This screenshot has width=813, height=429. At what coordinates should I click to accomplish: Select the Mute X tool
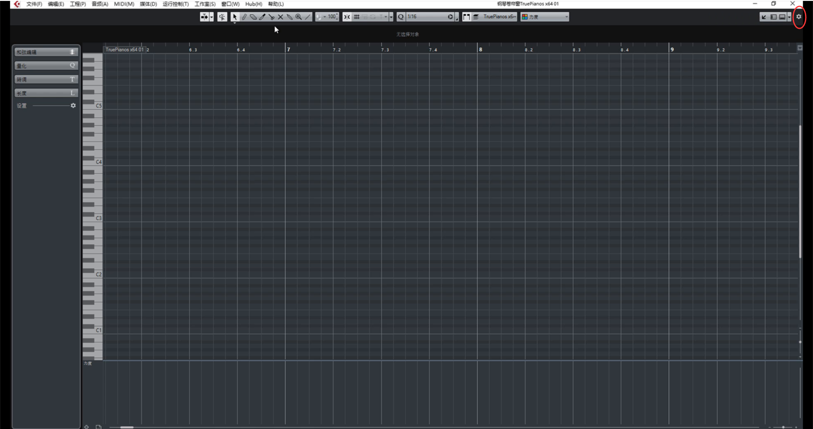[x=280, y=17]
